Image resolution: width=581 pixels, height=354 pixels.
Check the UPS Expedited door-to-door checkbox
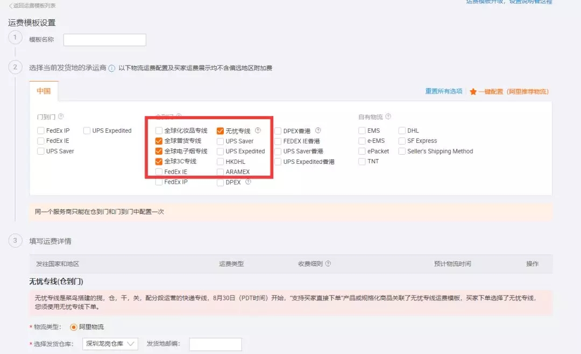click(87, 131)
